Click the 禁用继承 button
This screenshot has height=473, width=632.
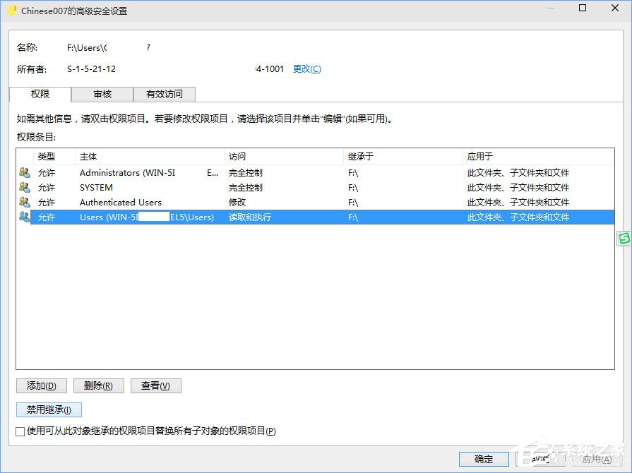pyautogui.click(x=48, y=409)
